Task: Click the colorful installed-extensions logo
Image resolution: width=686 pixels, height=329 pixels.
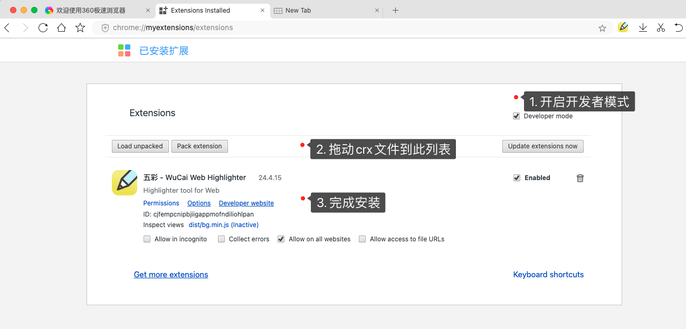Action: point(125,51)
